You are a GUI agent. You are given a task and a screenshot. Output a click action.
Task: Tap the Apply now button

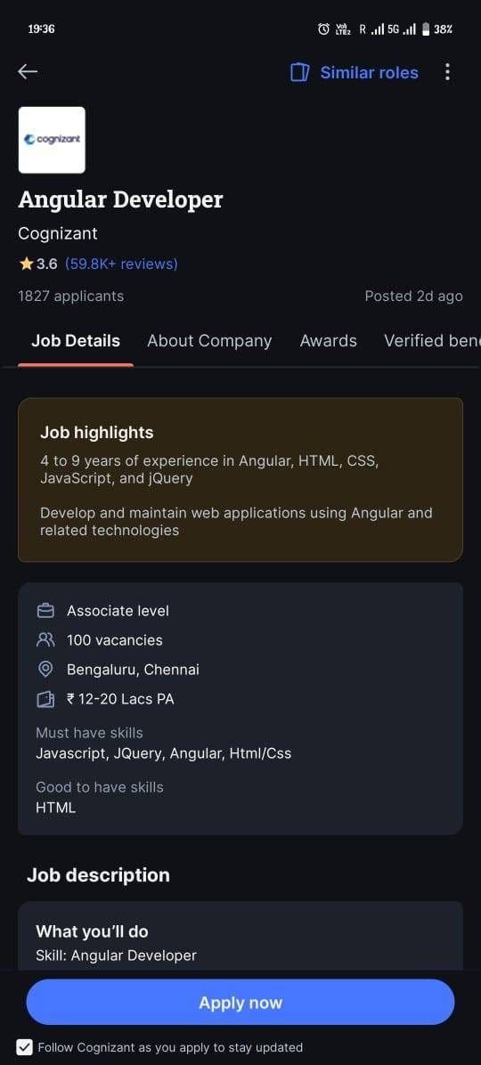pyautogui.click(x=240, y=1003)
